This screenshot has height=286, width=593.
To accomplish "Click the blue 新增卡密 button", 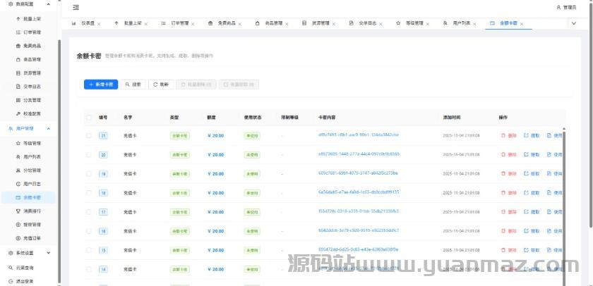I will (101, 85).
